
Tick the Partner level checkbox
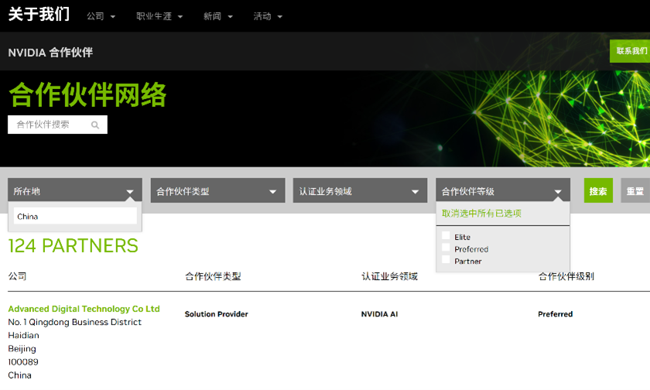(x=446, y=260)
